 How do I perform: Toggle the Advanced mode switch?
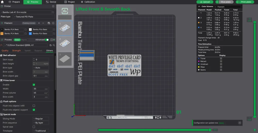coord(47,40)
